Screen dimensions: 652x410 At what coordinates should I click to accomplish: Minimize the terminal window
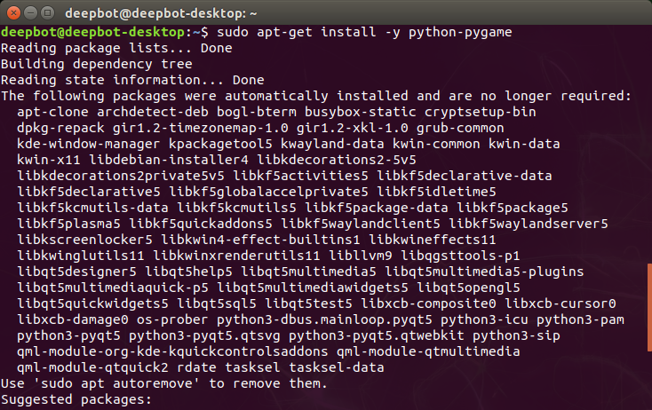point(31,13)
